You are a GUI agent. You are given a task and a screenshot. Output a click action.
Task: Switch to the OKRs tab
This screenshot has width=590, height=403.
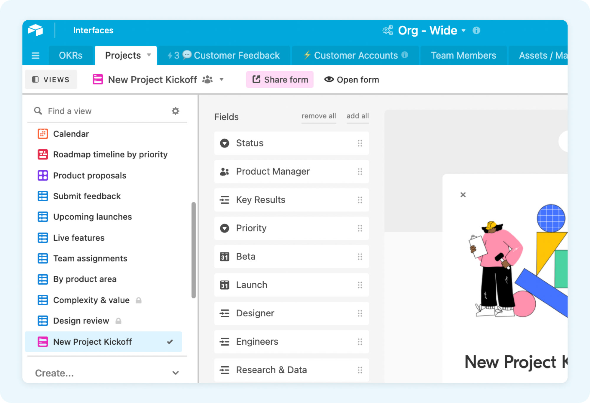pos(71,55)
